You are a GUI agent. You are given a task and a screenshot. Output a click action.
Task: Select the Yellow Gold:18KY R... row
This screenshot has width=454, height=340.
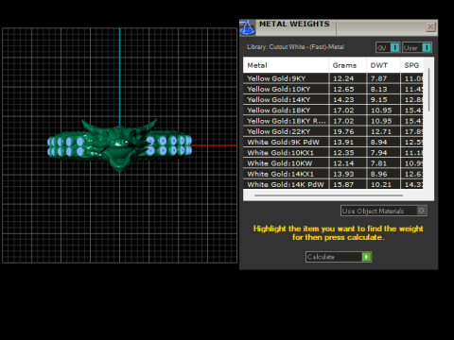(x=333, y=121)
